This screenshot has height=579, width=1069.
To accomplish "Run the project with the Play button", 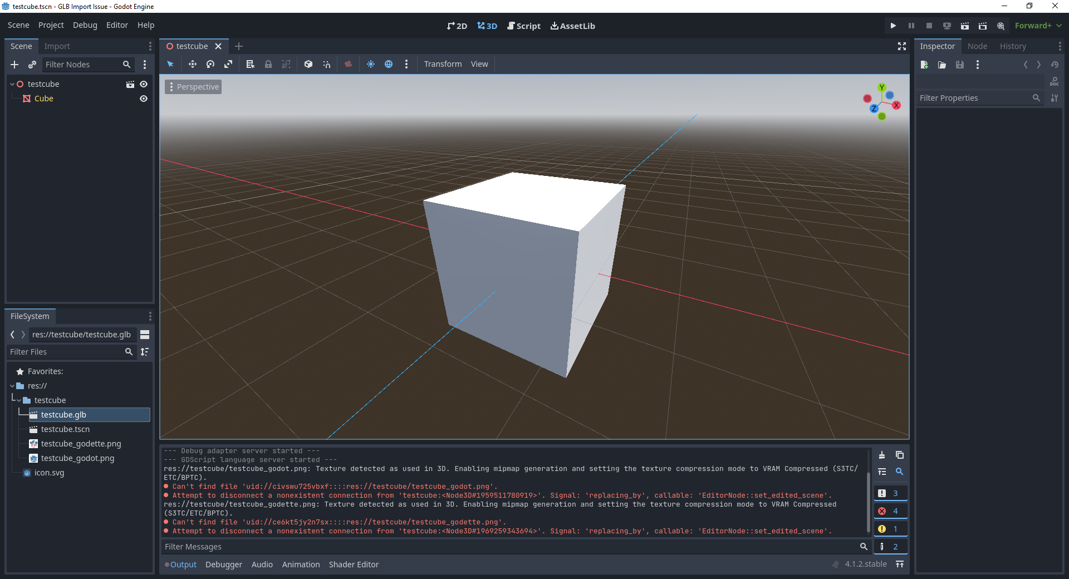I will tap(893, 26).
